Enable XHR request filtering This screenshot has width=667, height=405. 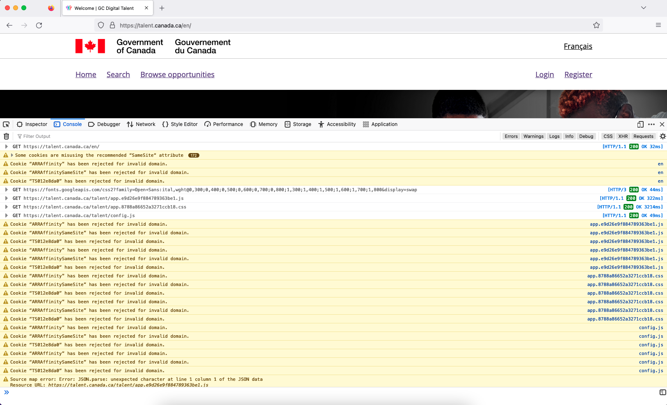(623, 136)
